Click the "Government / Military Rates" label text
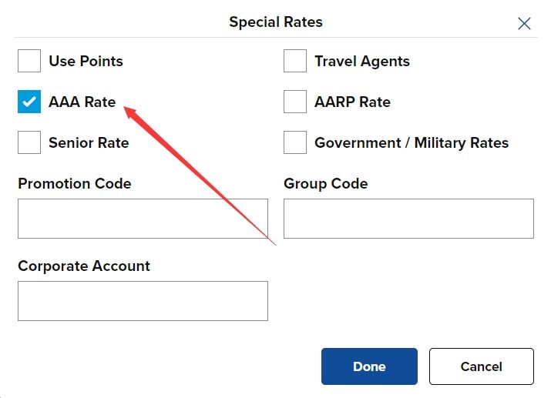The image size is (551, 398). (x=412, y=142)
